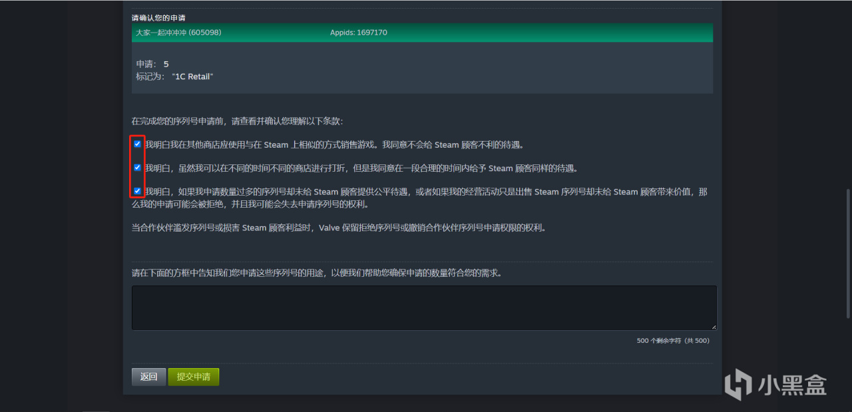Click the Valve rights reservation paragraph
The image size is (852, 412).
coord(339,228)
